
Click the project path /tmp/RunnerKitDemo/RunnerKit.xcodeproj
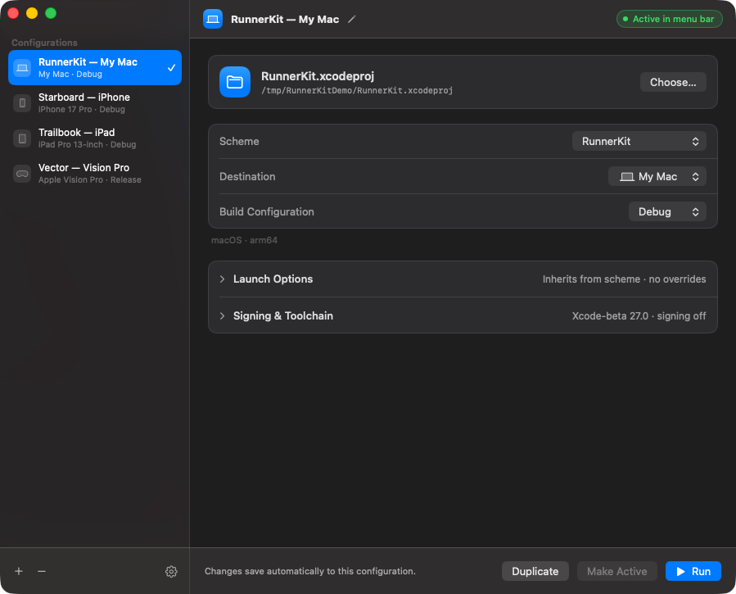point(357,91)
